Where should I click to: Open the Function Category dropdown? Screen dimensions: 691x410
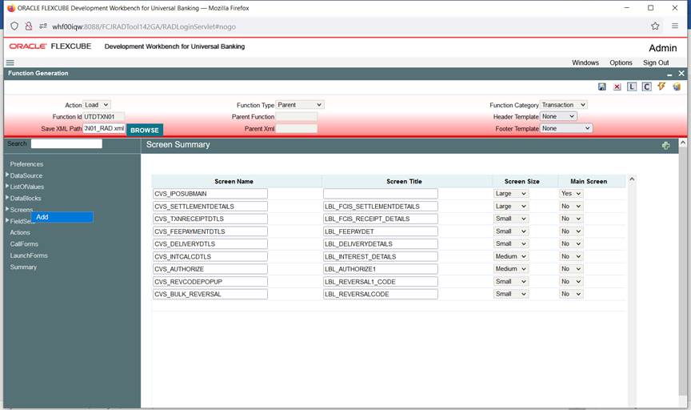tap(564, 105)
